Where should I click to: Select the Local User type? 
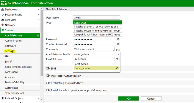click(x=97, y=22)
